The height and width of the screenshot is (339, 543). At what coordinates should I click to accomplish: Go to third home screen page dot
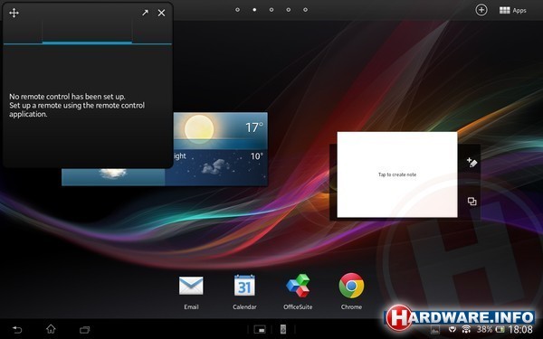[x=271, y=10]
